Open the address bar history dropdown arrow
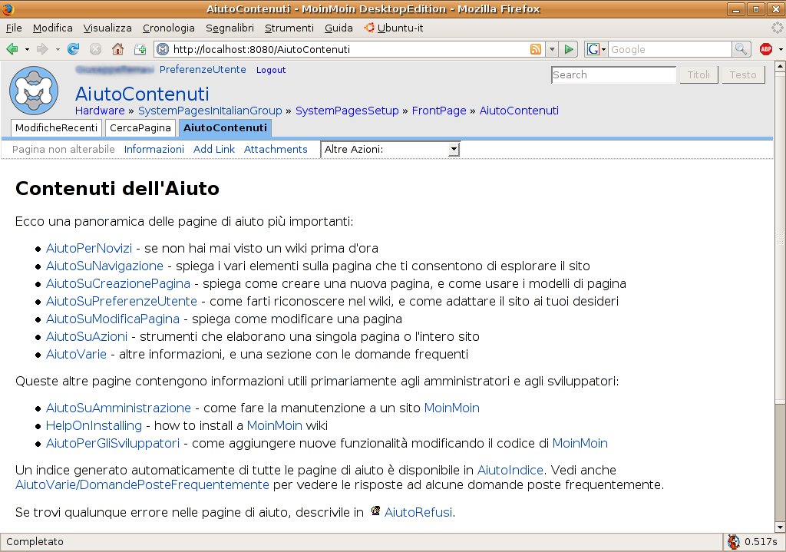Viewport: 786px width, 552px height. [551, 49]
